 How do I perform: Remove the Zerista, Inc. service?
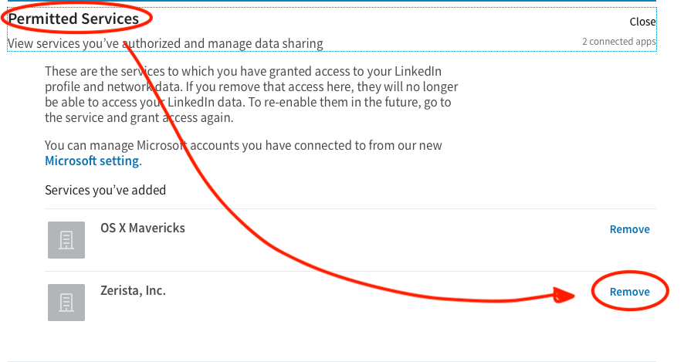coord(629,292)
